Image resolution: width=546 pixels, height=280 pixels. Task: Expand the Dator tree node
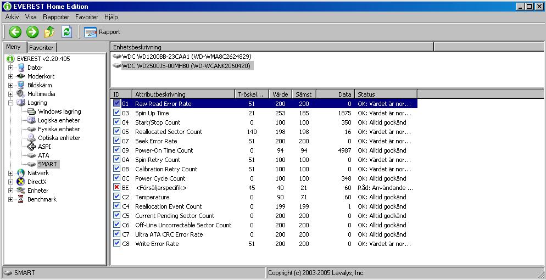coord(11,68)
